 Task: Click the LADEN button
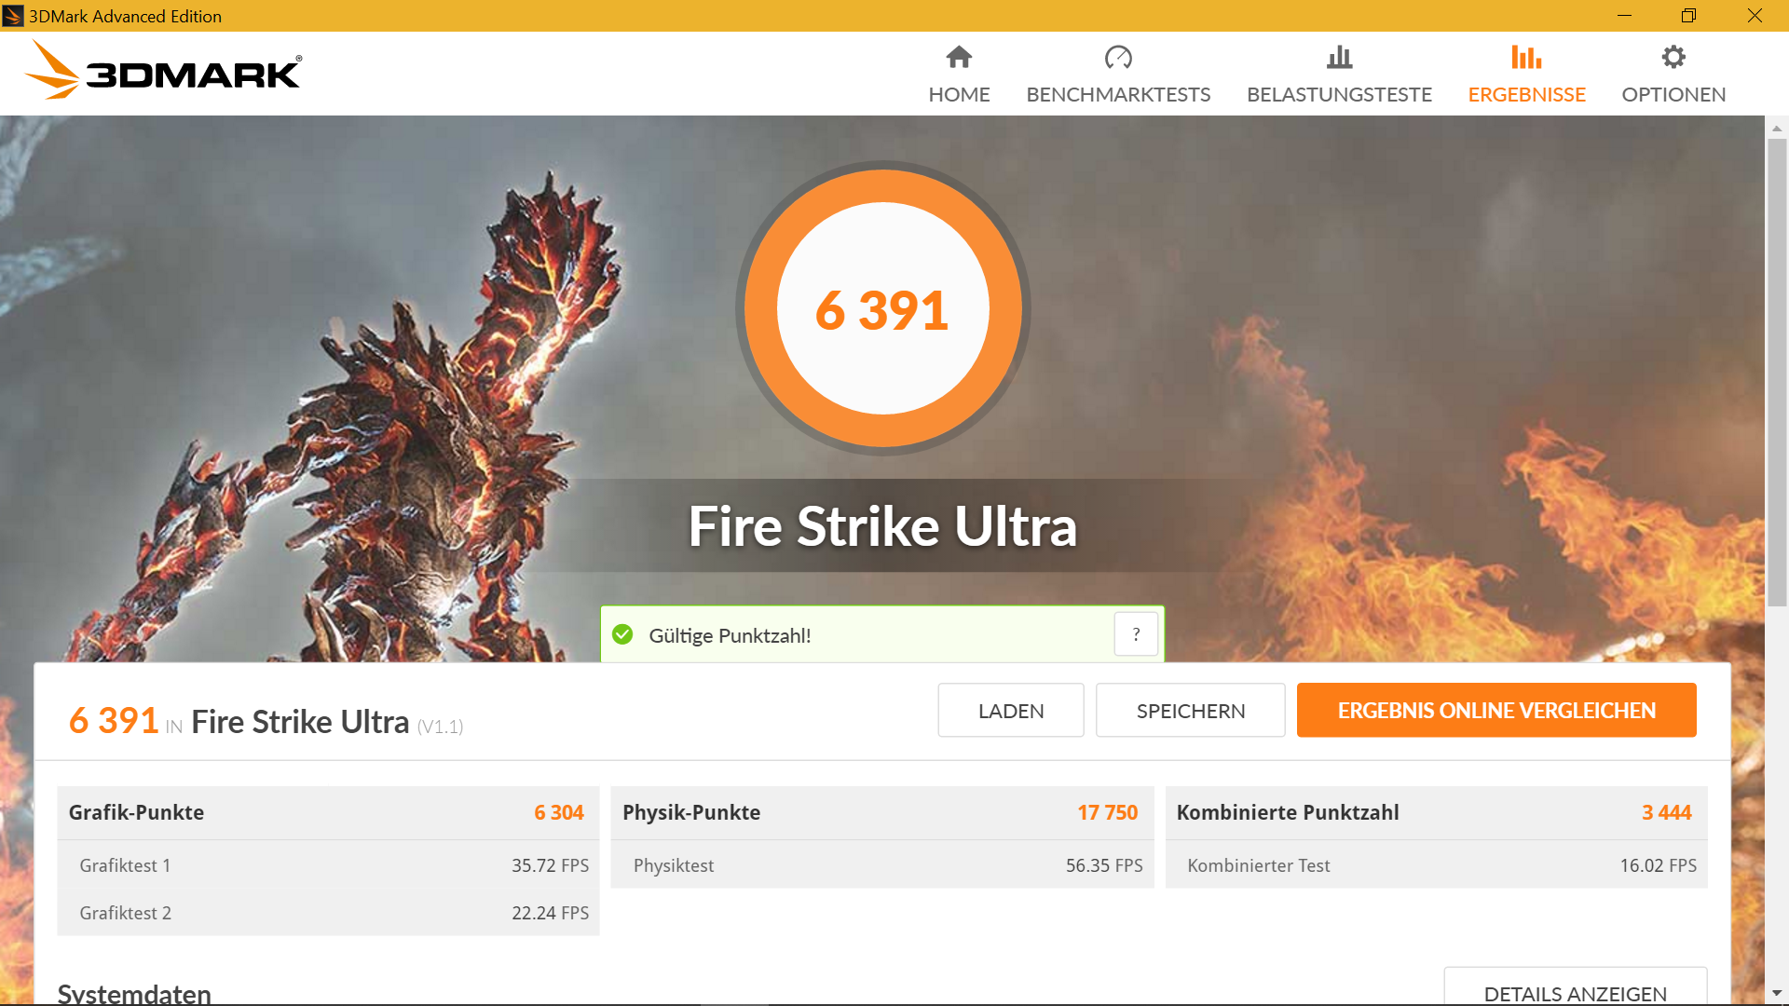tap(1010, 710)
